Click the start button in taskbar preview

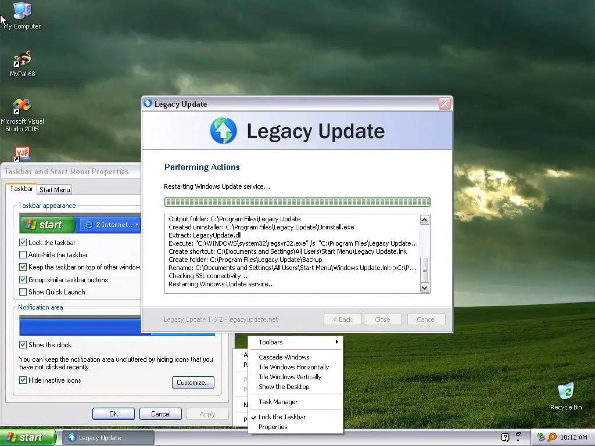coord(48,225)
